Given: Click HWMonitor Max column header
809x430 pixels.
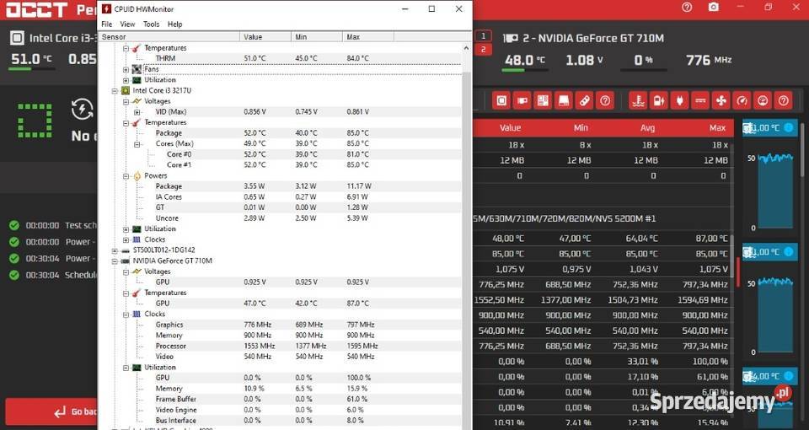Looking at the screenshot, I should pos(368,36).
